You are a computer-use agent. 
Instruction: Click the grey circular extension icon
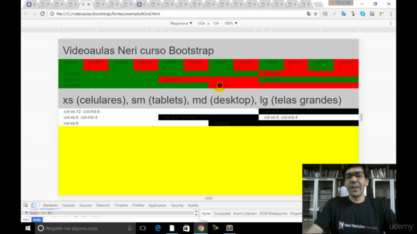pos(325,14)
